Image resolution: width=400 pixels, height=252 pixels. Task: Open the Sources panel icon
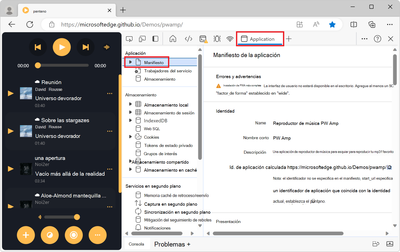pos(188,39)
